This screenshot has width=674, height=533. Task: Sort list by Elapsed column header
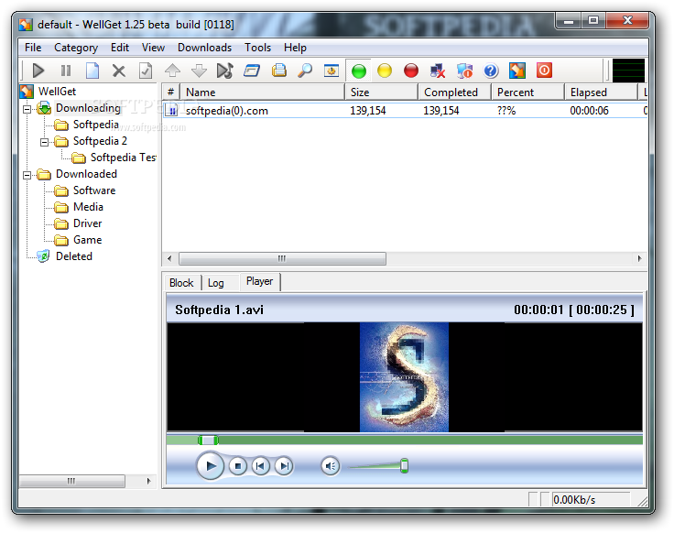(x=601, y=92)
